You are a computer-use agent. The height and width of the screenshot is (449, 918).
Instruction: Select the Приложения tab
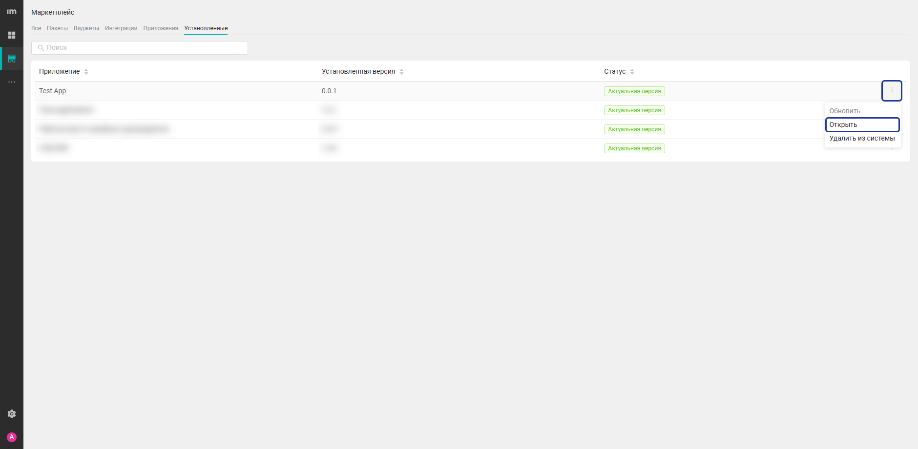(161, 28)
